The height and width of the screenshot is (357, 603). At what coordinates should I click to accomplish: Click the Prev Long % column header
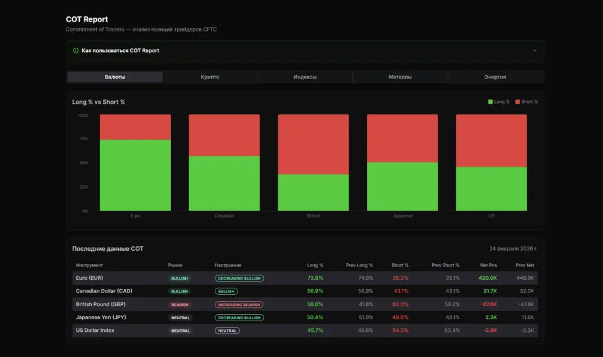tap(359, 265)
